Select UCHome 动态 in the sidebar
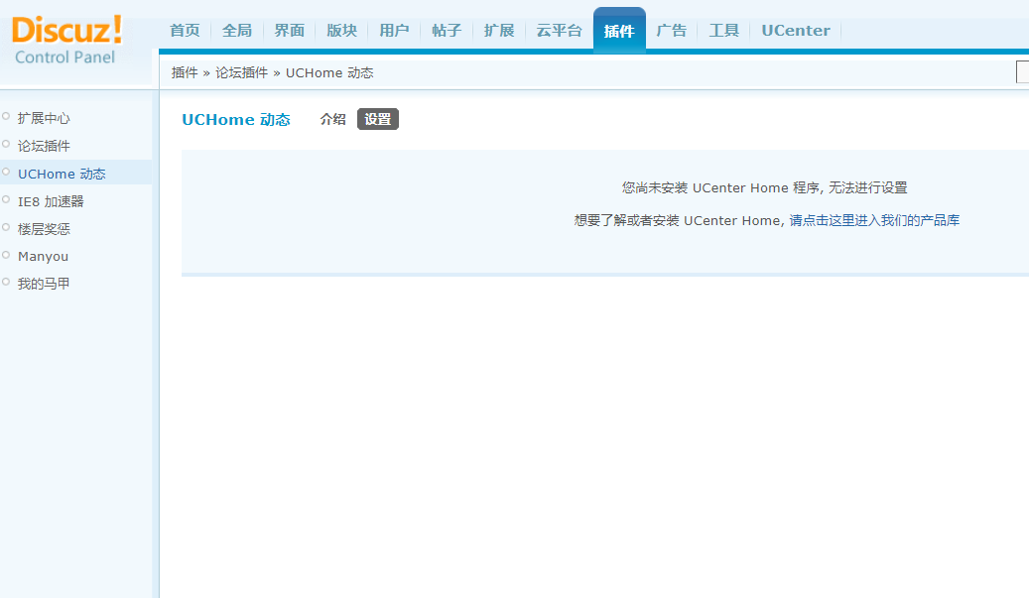The width and height of the screenshot is (1029, 598). (x=62, y=174)
